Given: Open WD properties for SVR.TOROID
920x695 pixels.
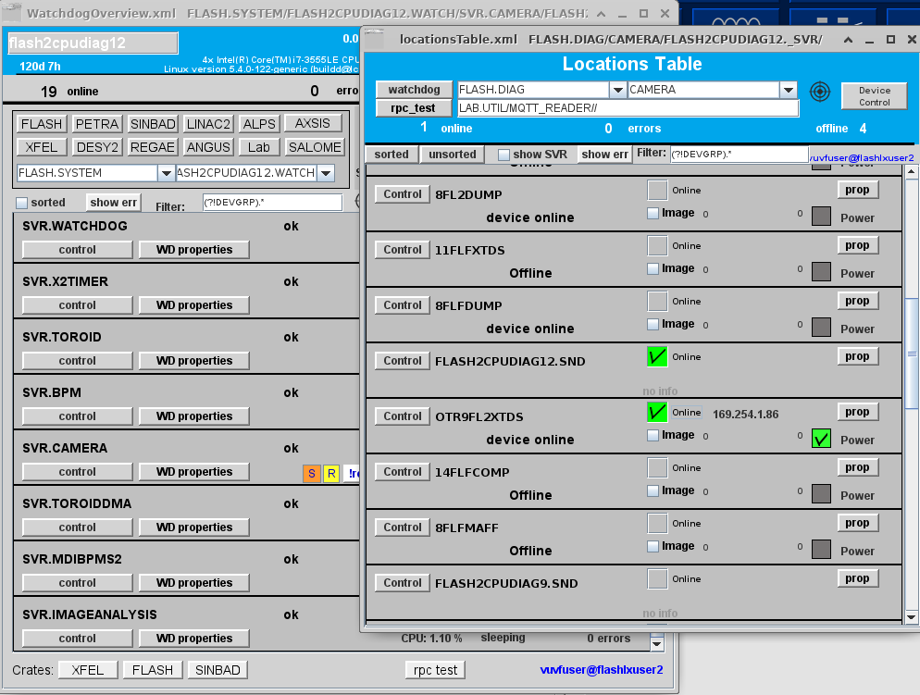Looking at the screenshot, I should pyautogui.click(x=193, y=360).
